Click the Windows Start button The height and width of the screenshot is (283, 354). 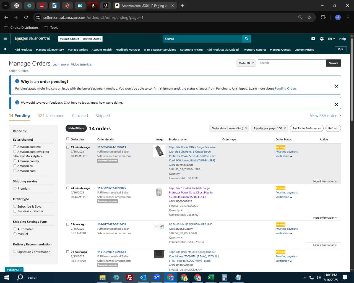7,277
